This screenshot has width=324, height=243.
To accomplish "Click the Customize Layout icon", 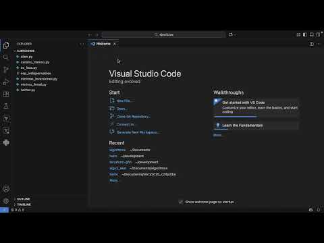I will tap(298, 34).
